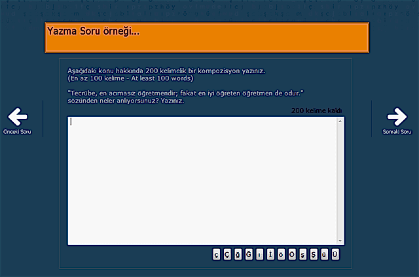Click the uppercase Ö key button
Viewport: 419px width, 277px height.
point(292,255)
